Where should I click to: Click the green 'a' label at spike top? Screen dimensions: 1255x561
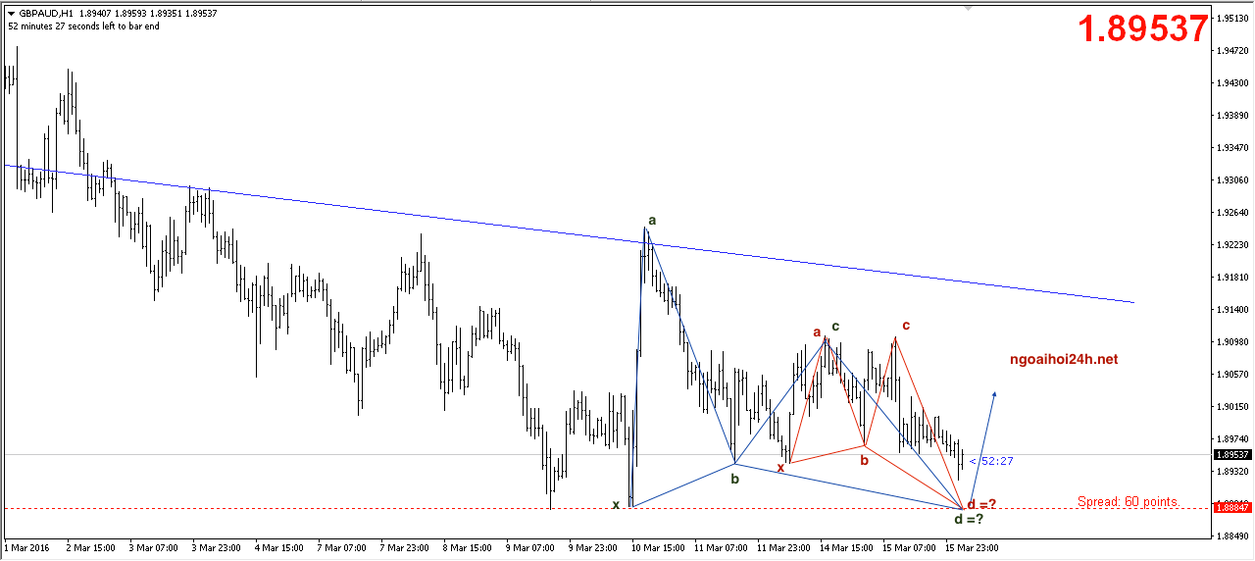[652, 220]
